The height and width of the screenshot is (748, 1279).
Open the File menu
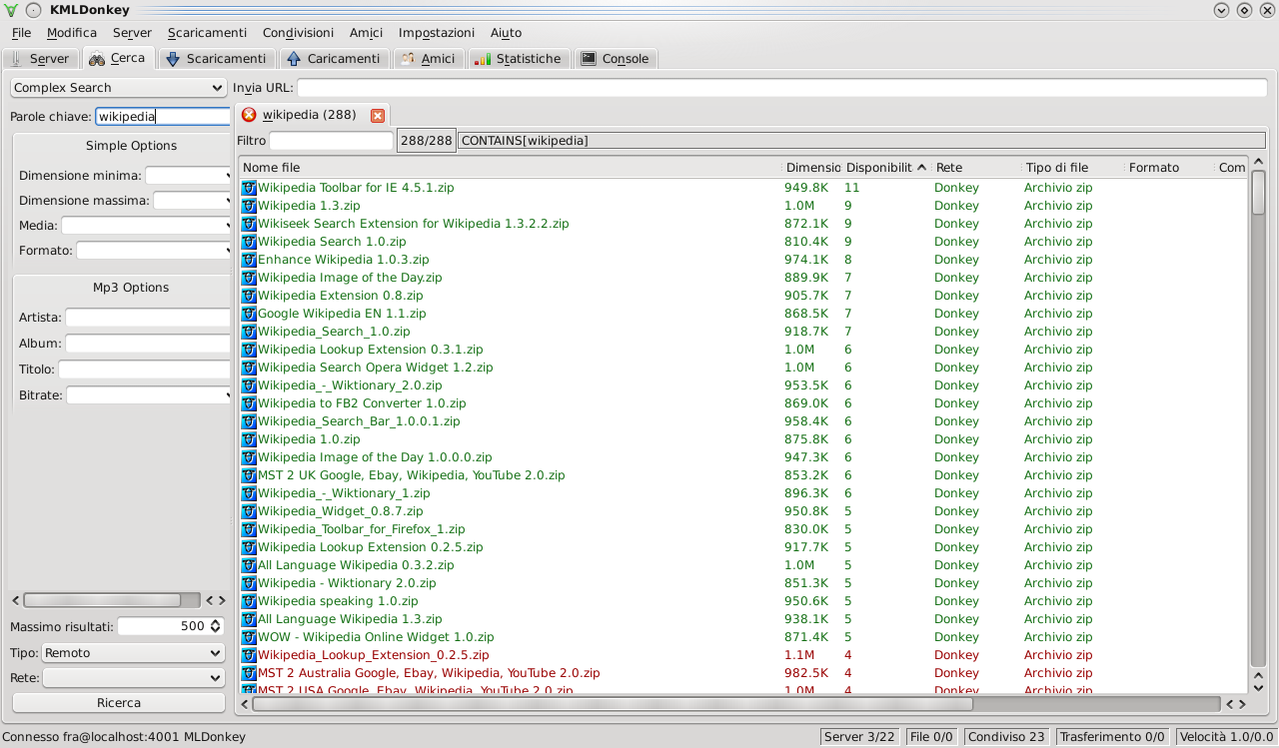21,33
